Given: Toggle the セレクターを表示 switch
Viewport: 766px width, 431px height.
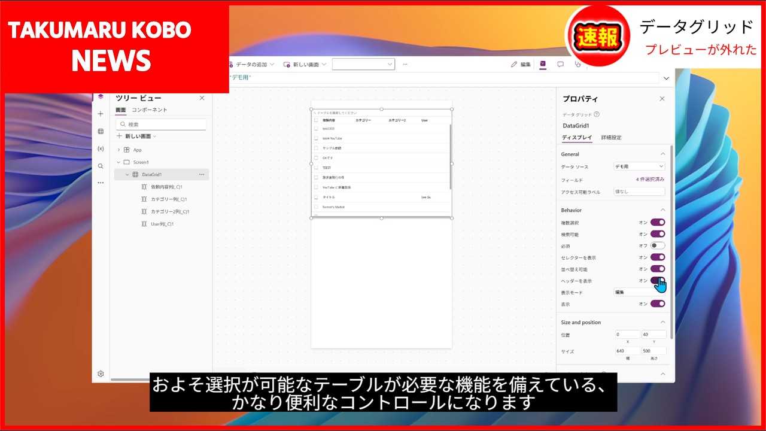Looking at the screenshot, I should [x=658, y=257].
